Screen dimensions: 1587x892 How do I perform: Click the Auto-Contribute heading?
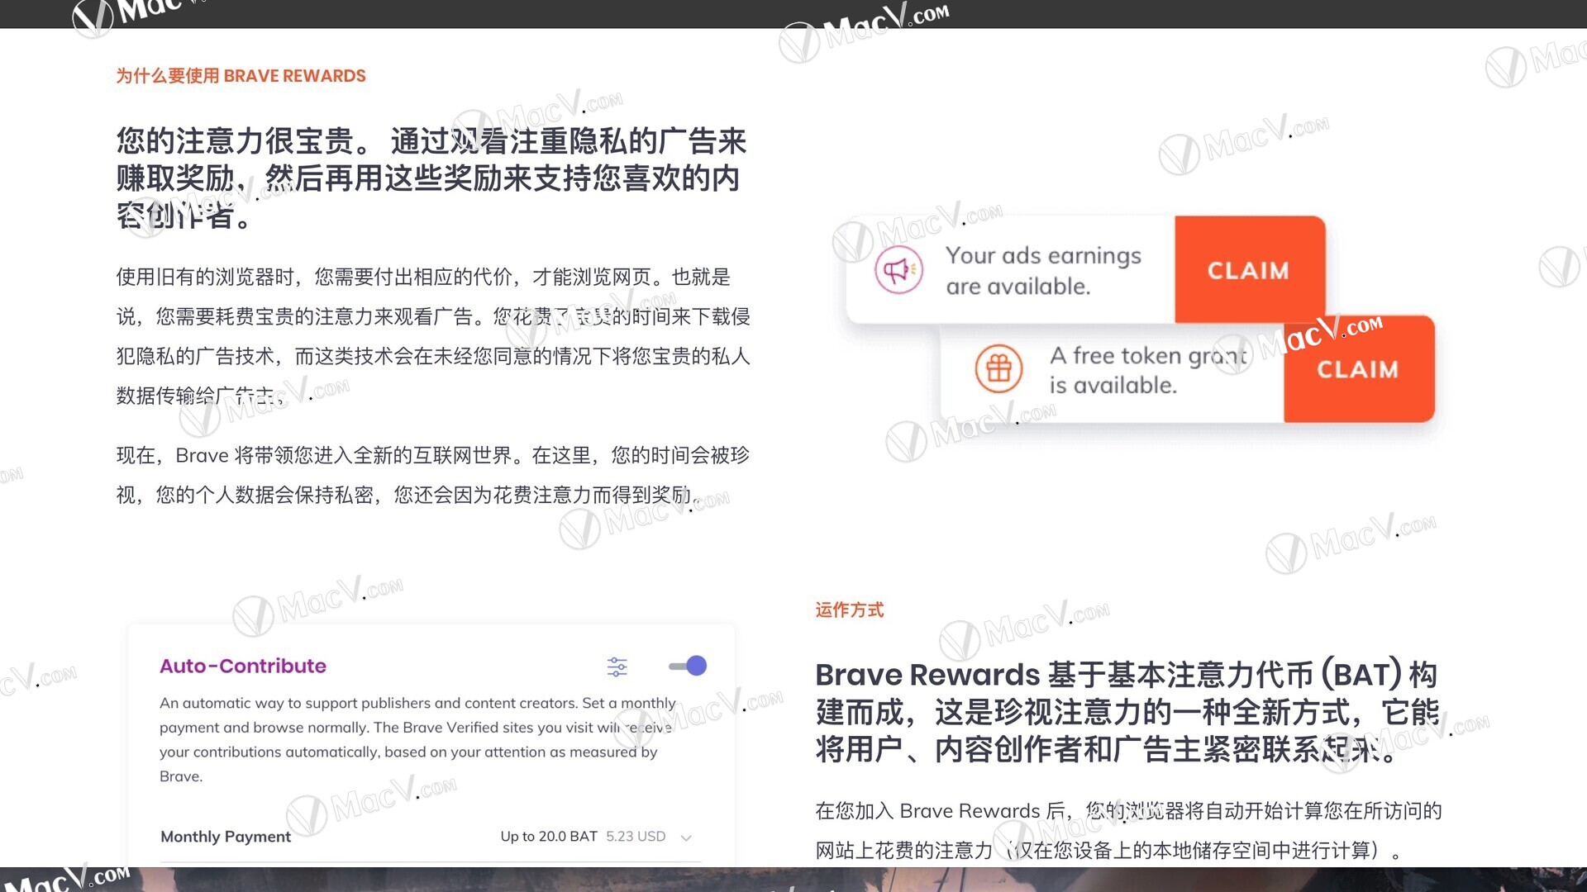coord(243,666)
